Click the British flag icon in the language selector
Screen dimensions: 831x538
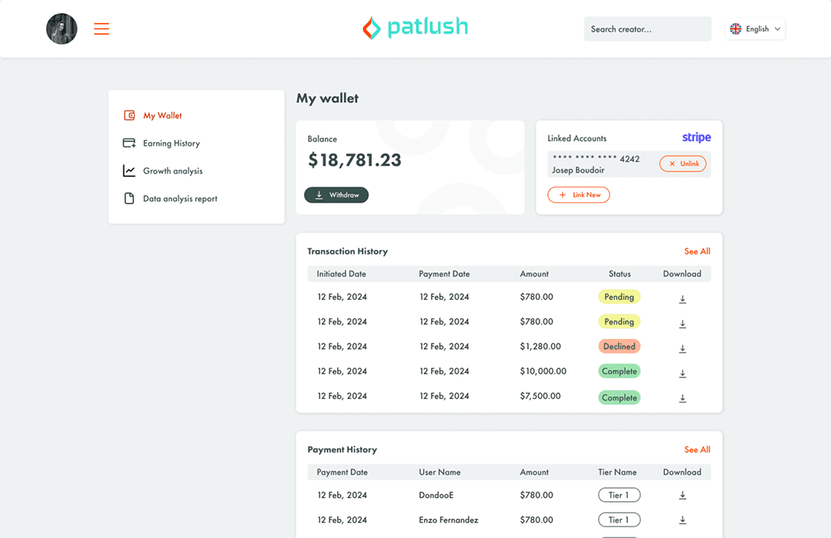736,28
